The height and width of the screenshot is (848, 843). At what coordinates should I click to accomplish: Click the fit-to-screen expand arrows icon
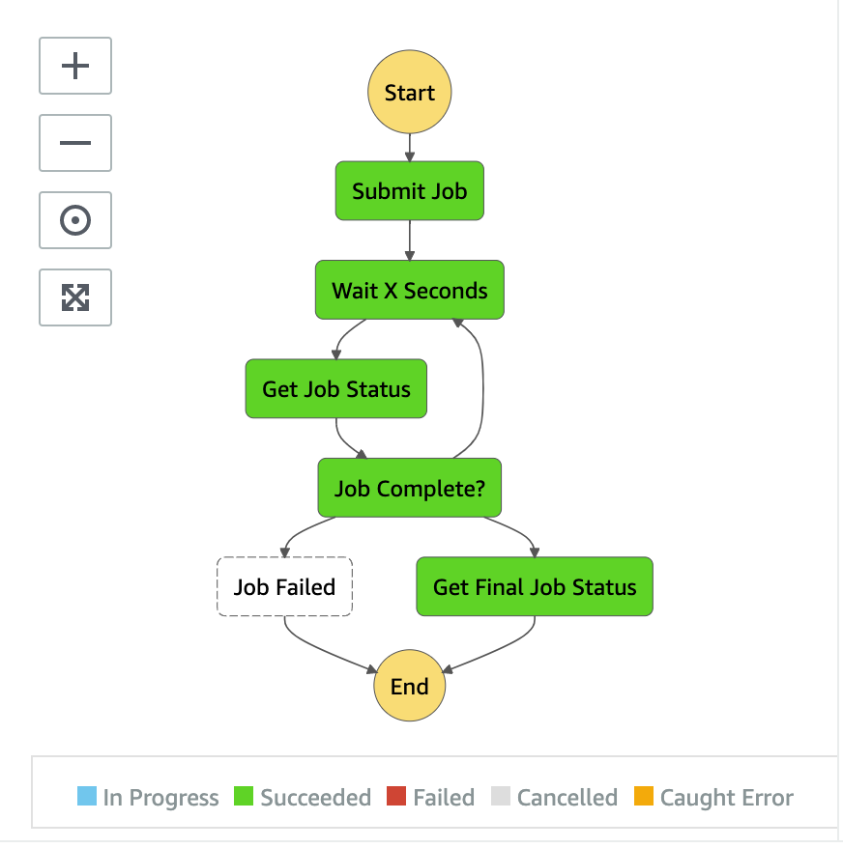point(75,297)
